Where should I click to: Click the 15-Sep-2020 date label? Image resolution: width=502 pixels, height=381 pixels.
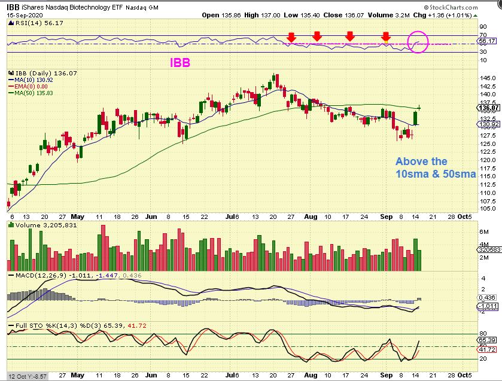25,15
